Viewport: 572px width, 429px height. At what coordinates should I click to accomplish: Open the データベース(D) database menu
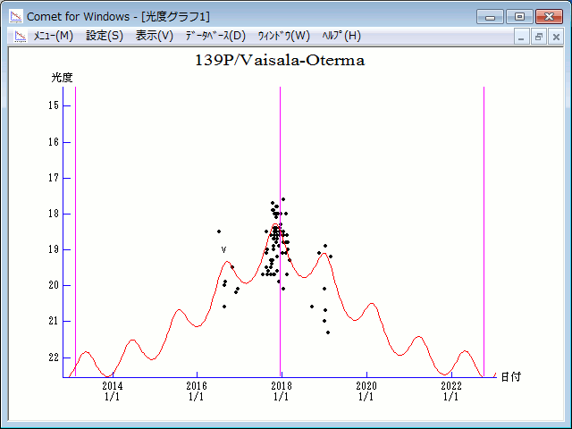pyautogui.click(x=215, y=36)
